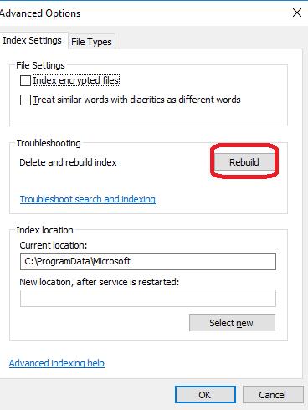Viewport: 308px width, 410px height.
Task: Focus the Current location path field
Action: pos(148,261)
